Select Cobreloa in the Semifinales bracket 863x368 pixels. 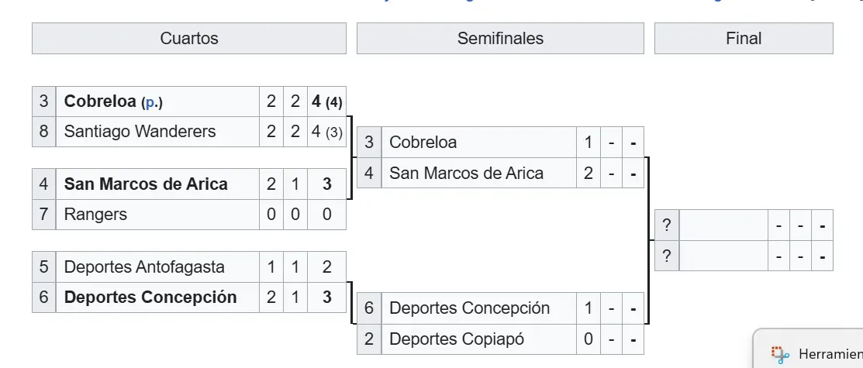pyautogui.click(x=423, y=143)
